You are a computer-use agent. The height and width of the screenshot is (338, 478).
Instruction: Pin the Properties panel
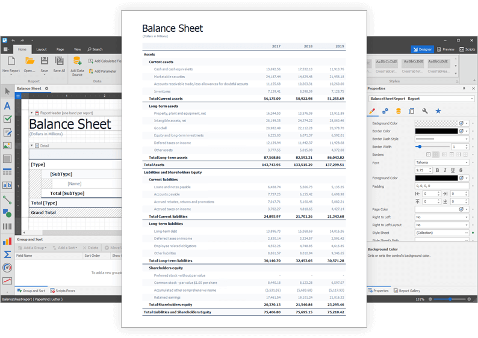tap(464, 88)
